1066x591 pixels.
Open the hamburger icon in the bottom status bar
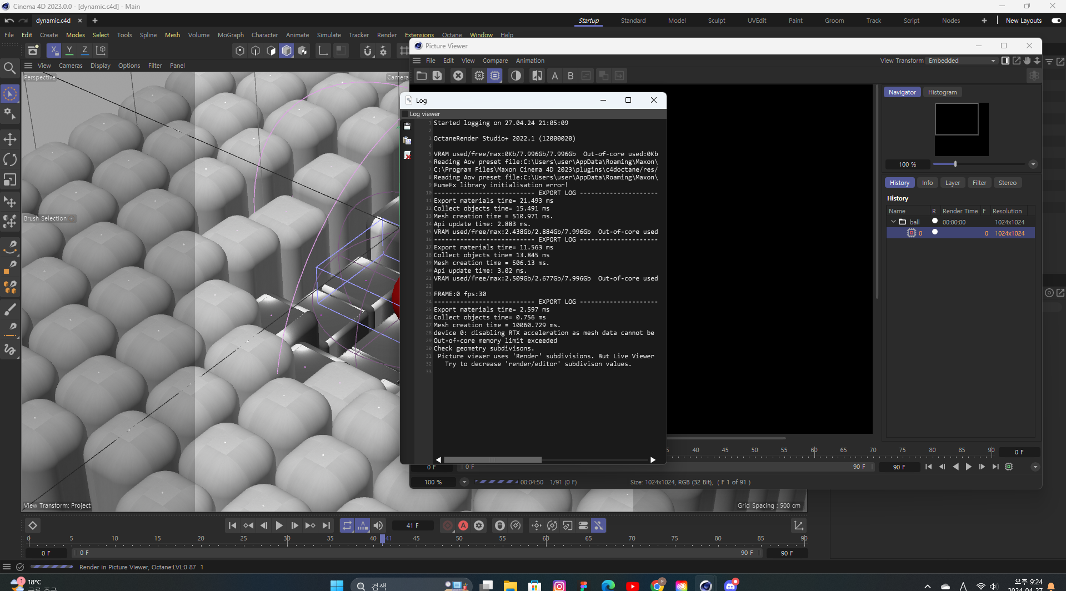point(7,567)
